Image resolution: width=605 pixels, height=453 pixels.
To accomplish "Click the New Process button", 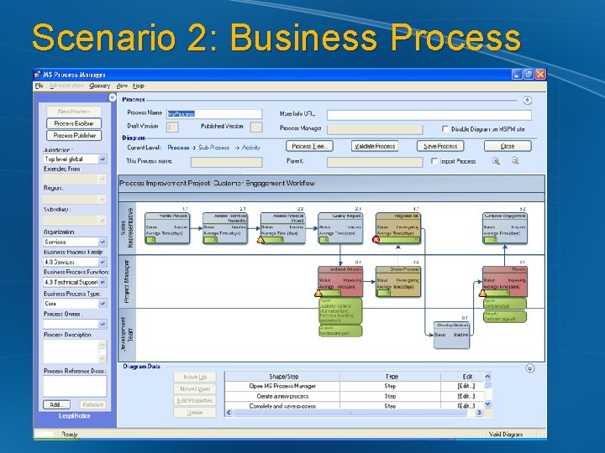I will click(74, 112).
